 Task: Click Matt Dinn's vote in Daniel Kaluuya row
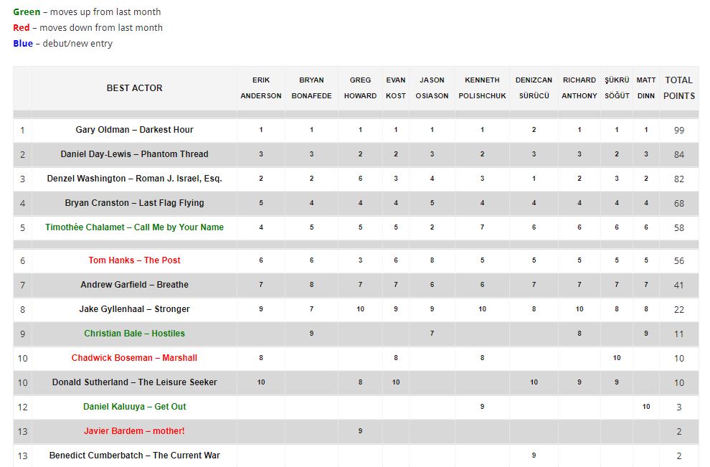[646, 407]
